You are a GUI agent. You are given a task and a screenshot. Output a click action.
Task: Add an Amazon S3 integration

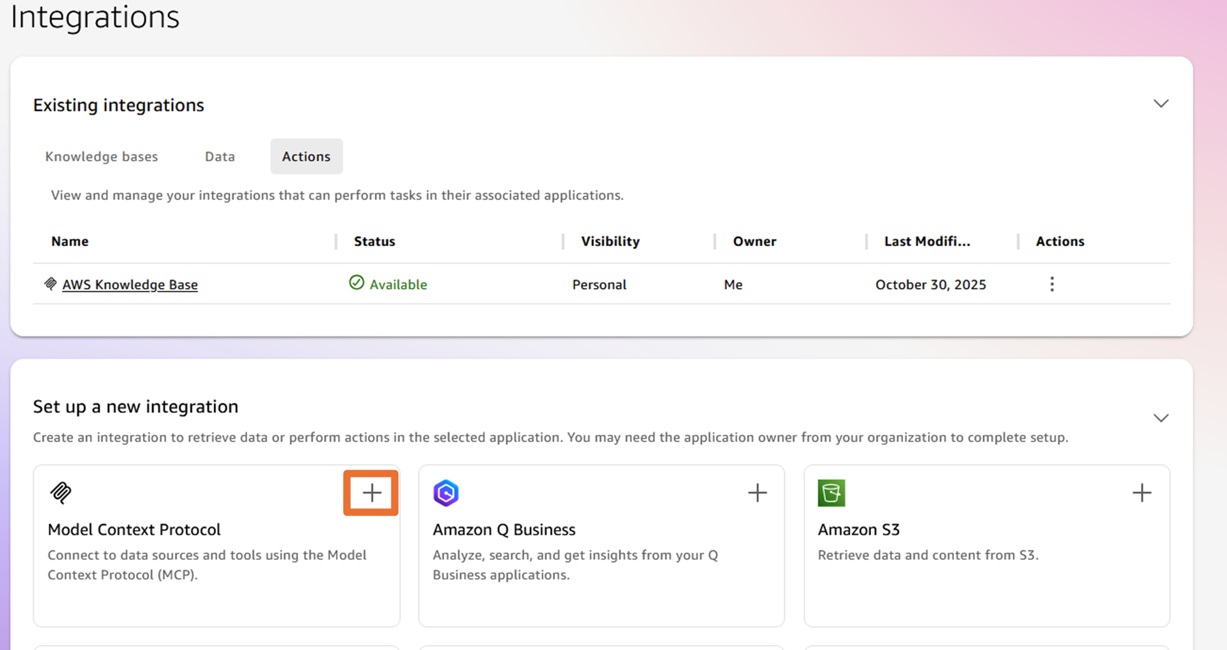1142,493
